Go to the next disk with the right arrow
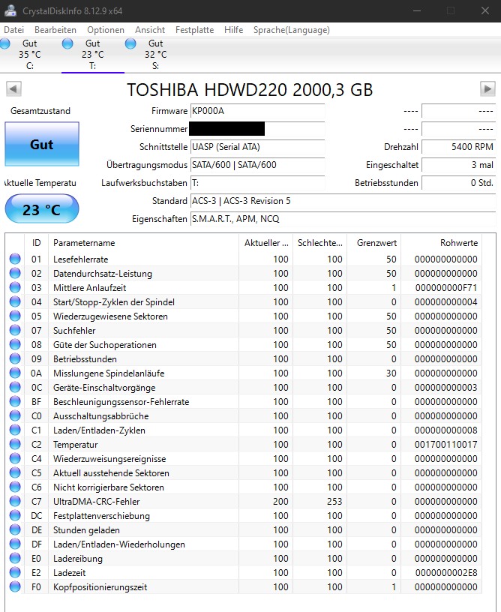This screenshot has width=501, height=612. [x=487, y=89]
